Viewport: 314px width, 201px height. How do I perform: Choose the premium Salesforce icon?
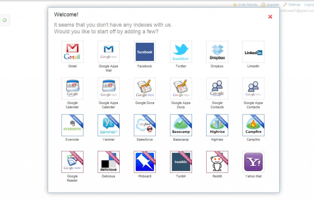coord(145,125)
